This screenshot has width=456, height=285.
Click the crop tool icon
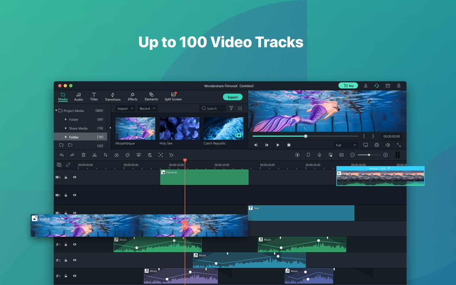[105, 155]
